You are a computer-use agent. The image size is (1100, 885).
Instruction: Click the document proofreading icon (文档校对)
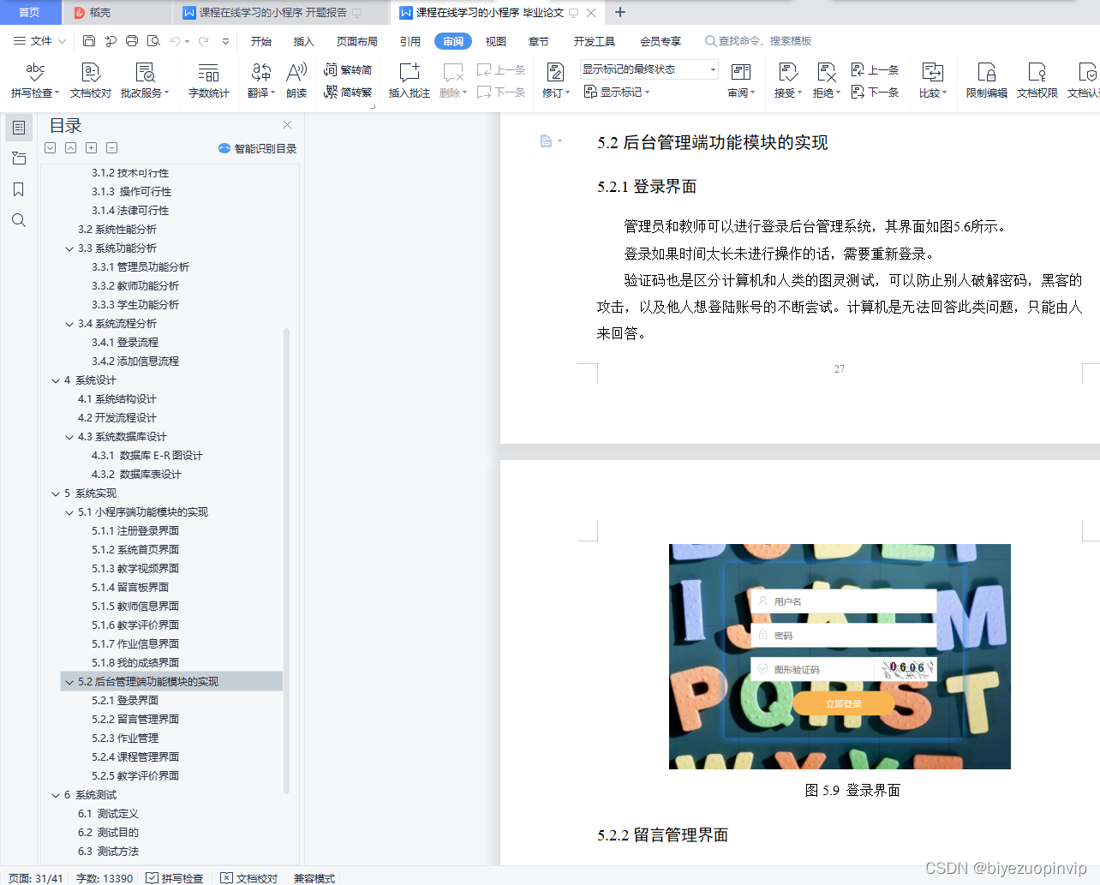[91, 80]
